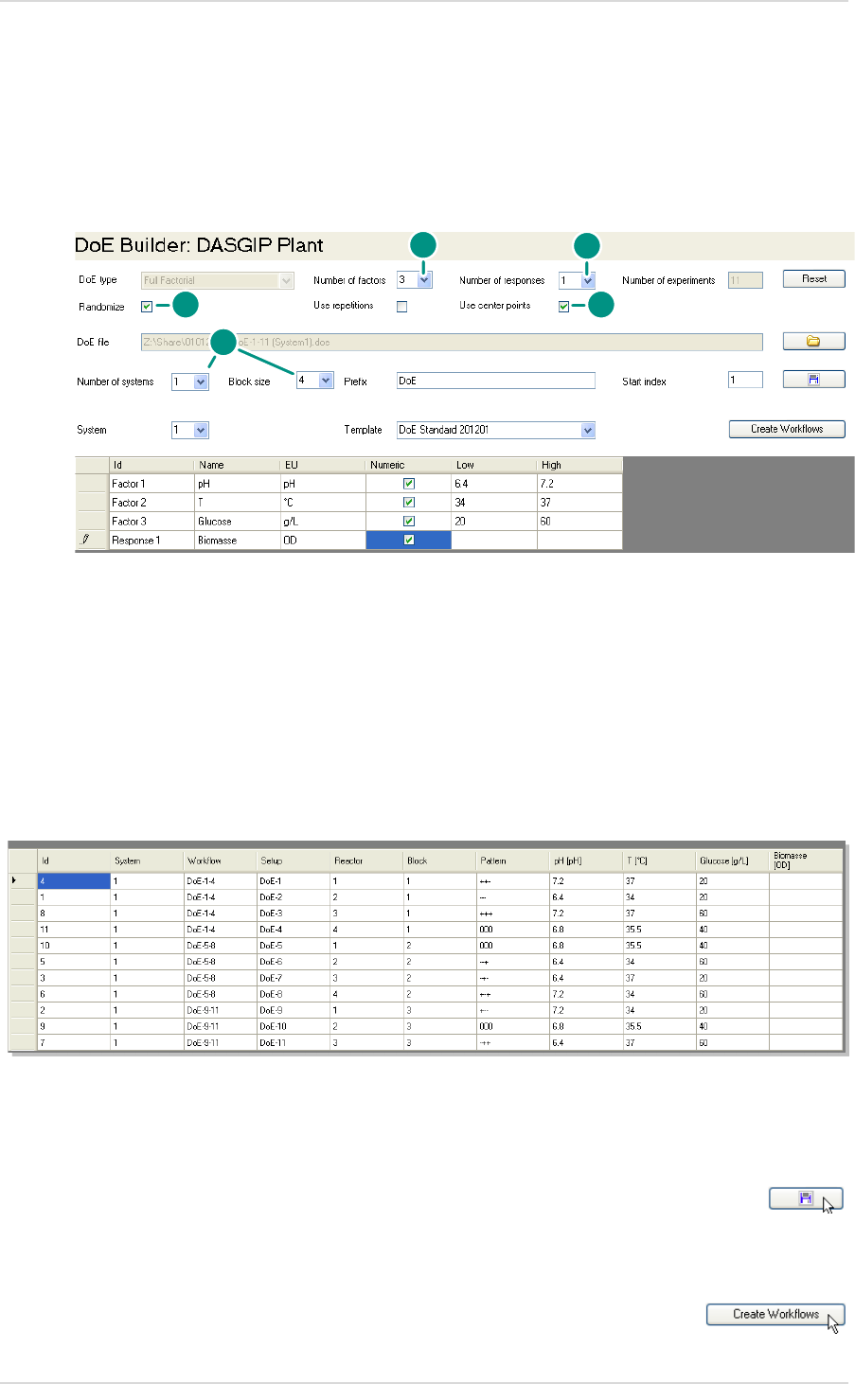Select the 'Factor 2' Id cell

coord(151,503)
